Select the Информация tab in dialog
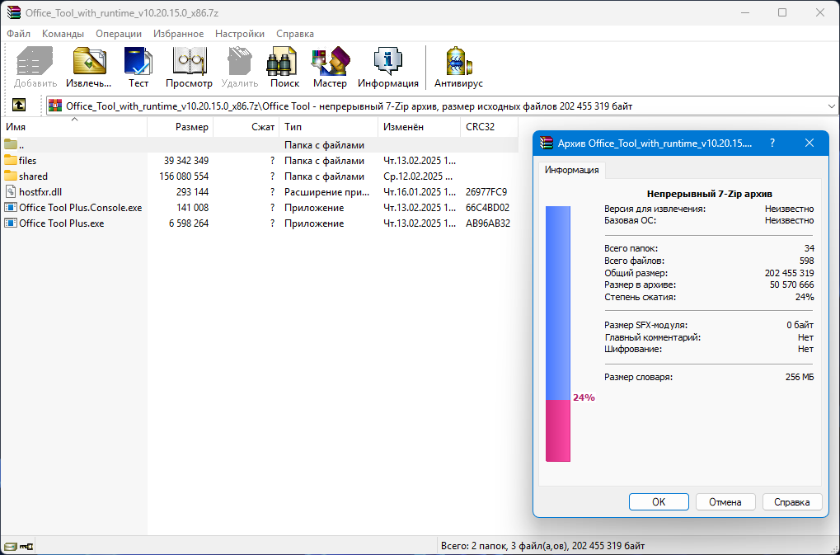This screenshot has height=555, width=840. click(571, 170)
